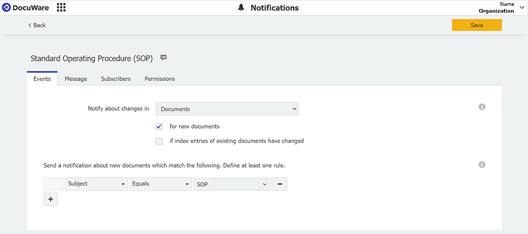Go Back to previous page
This screenshot has height=234, width=528.
click(x=37, y=25)
